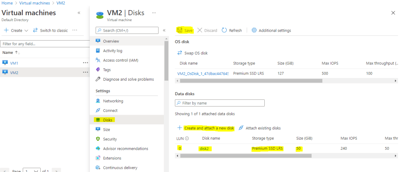Image resolution: width=401 pixels, height=172 pixels.
Task: Click the Save floppy disk icon
Action: pyautogui.click(x=180, y=30)
